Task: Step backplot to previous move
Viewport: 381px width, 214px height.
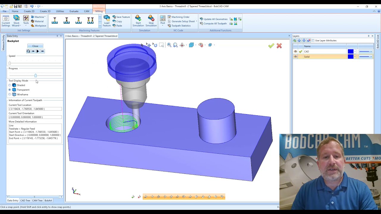Action: tap(33, 51)
